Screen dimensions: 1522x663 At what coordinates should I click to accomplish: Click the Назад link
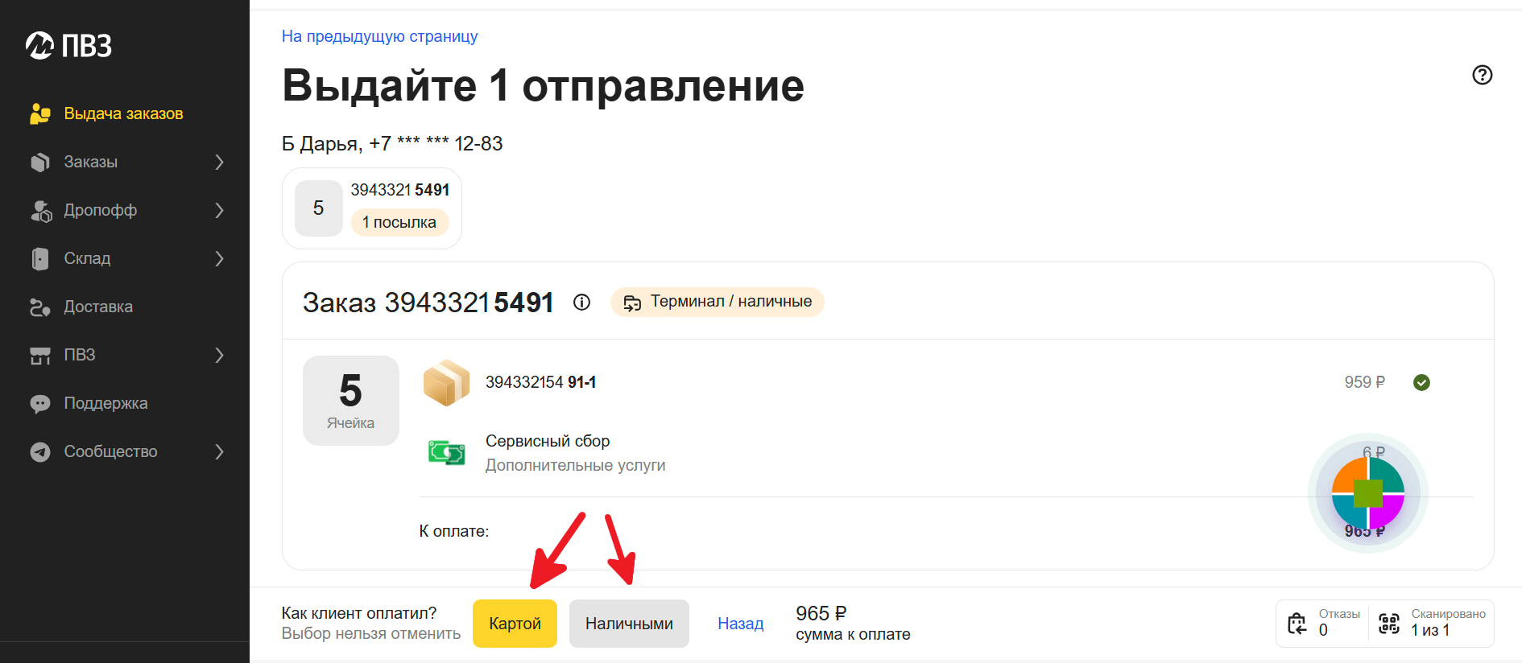click(740, 624)
